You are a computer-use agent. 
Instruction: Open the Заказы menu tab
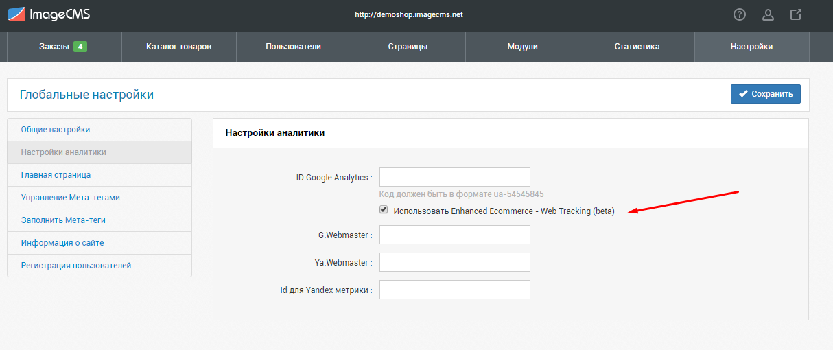click(x=64, y=47)
